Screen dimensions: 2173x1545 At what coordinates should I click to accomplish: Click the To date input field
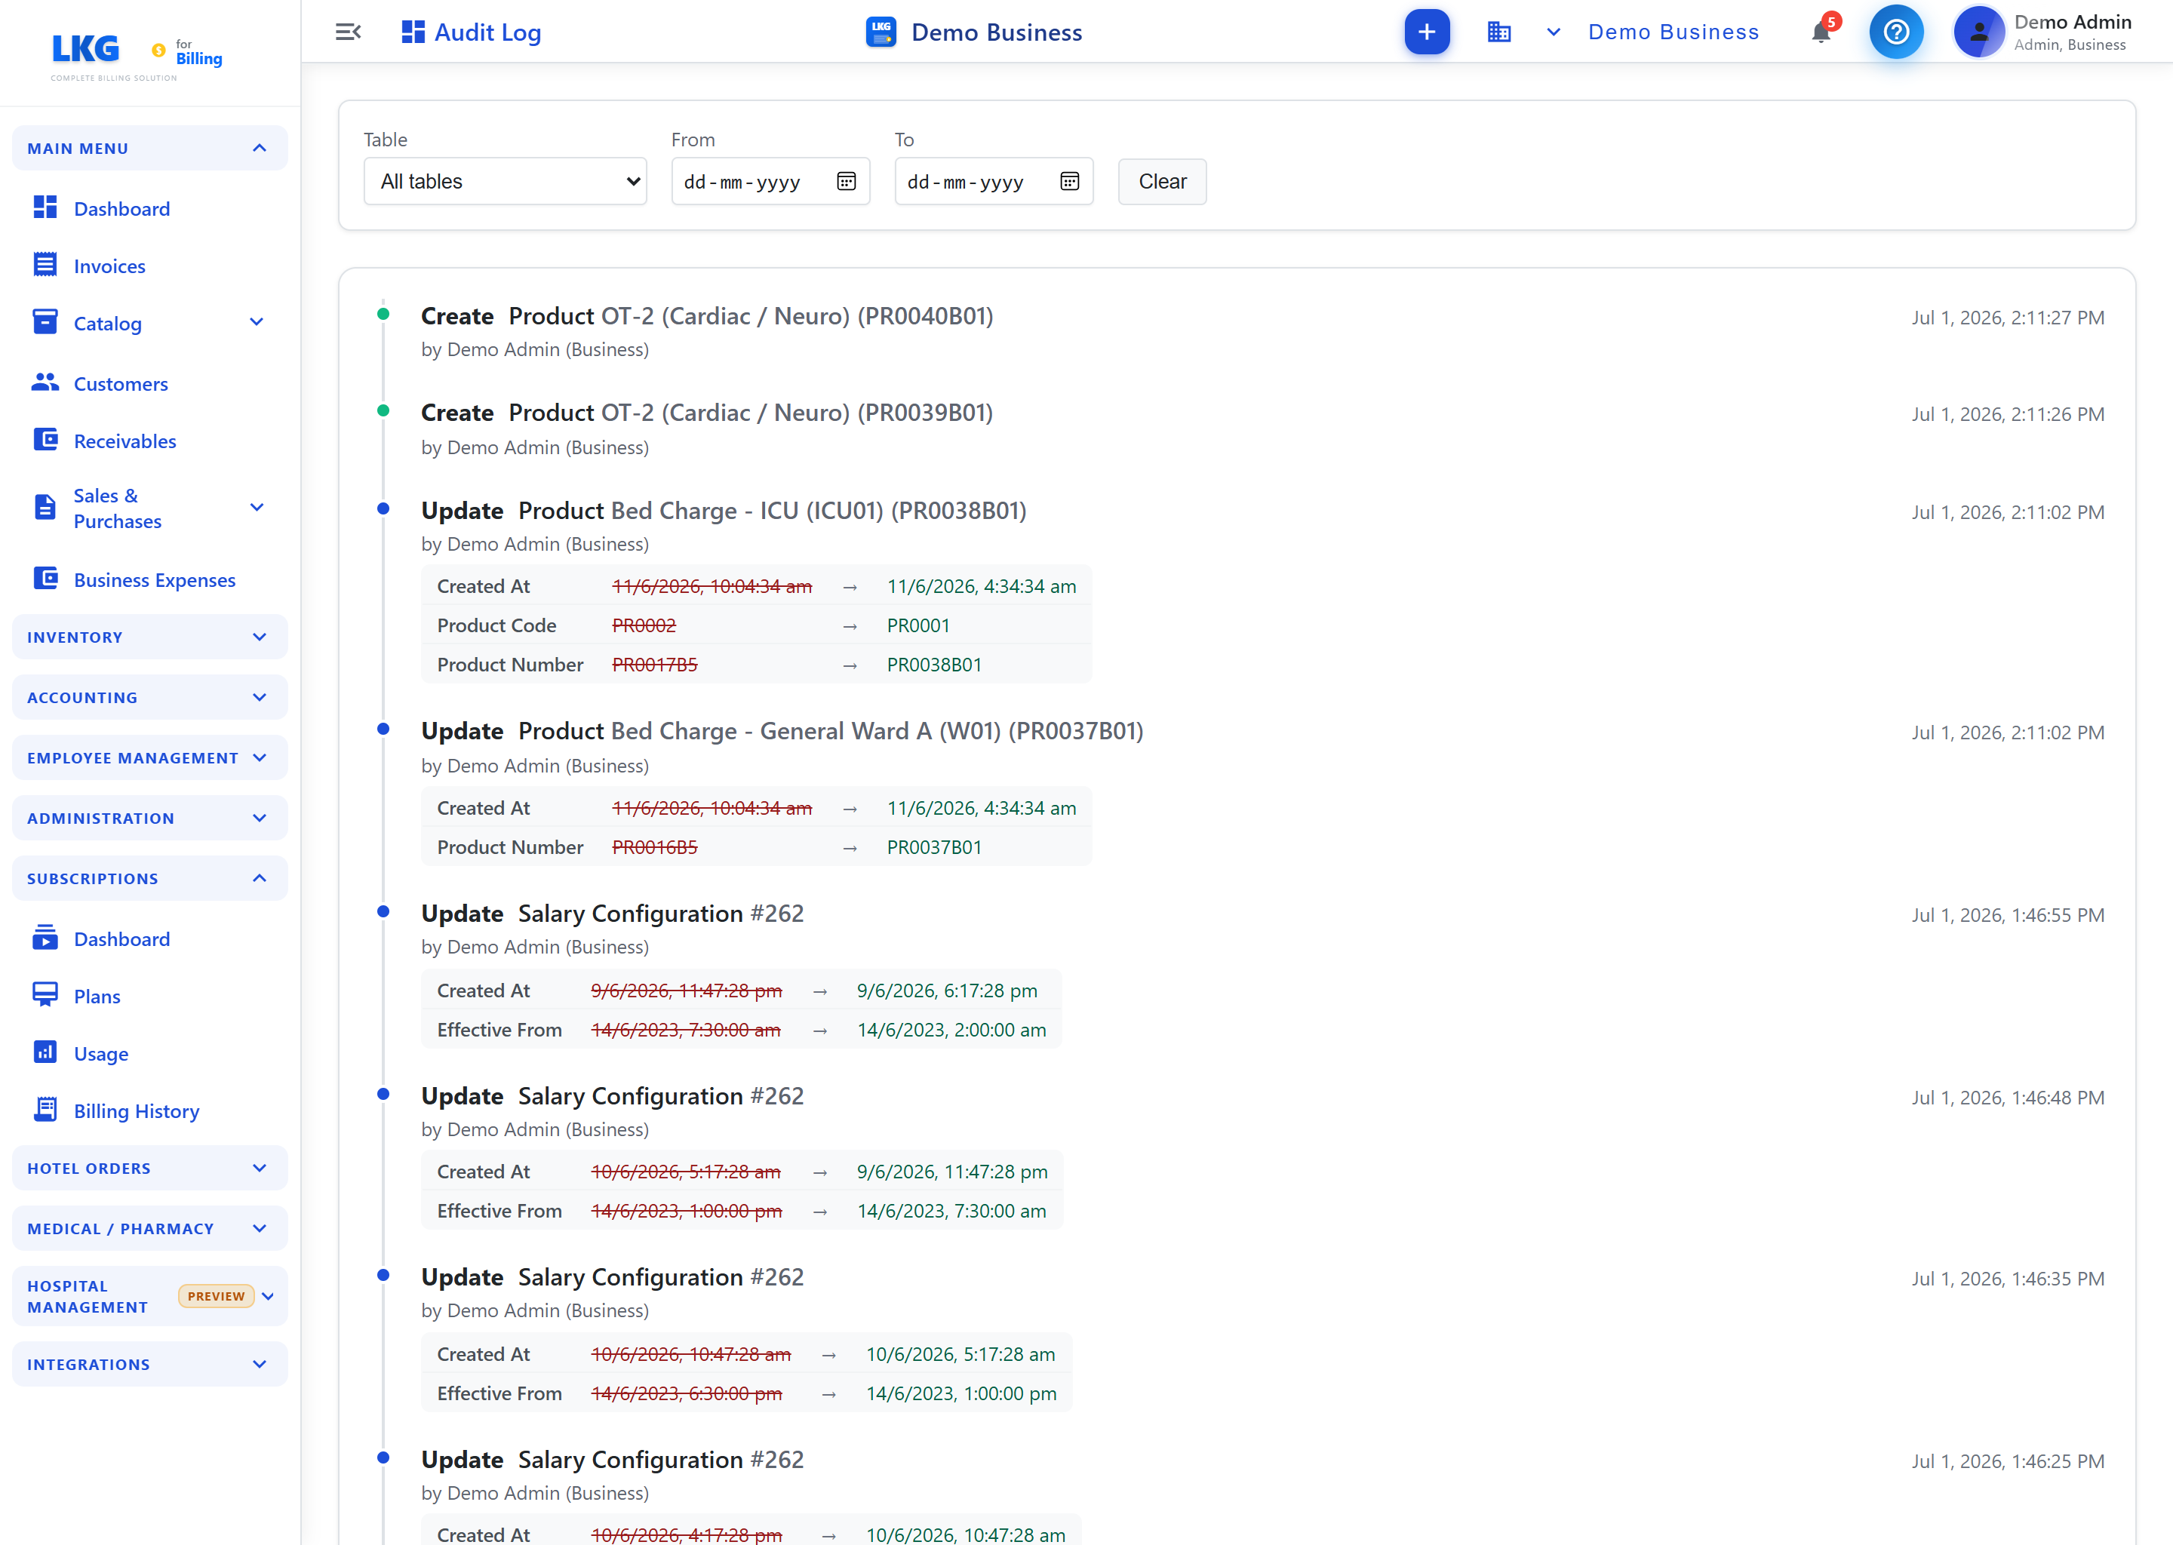coord(993,181)
